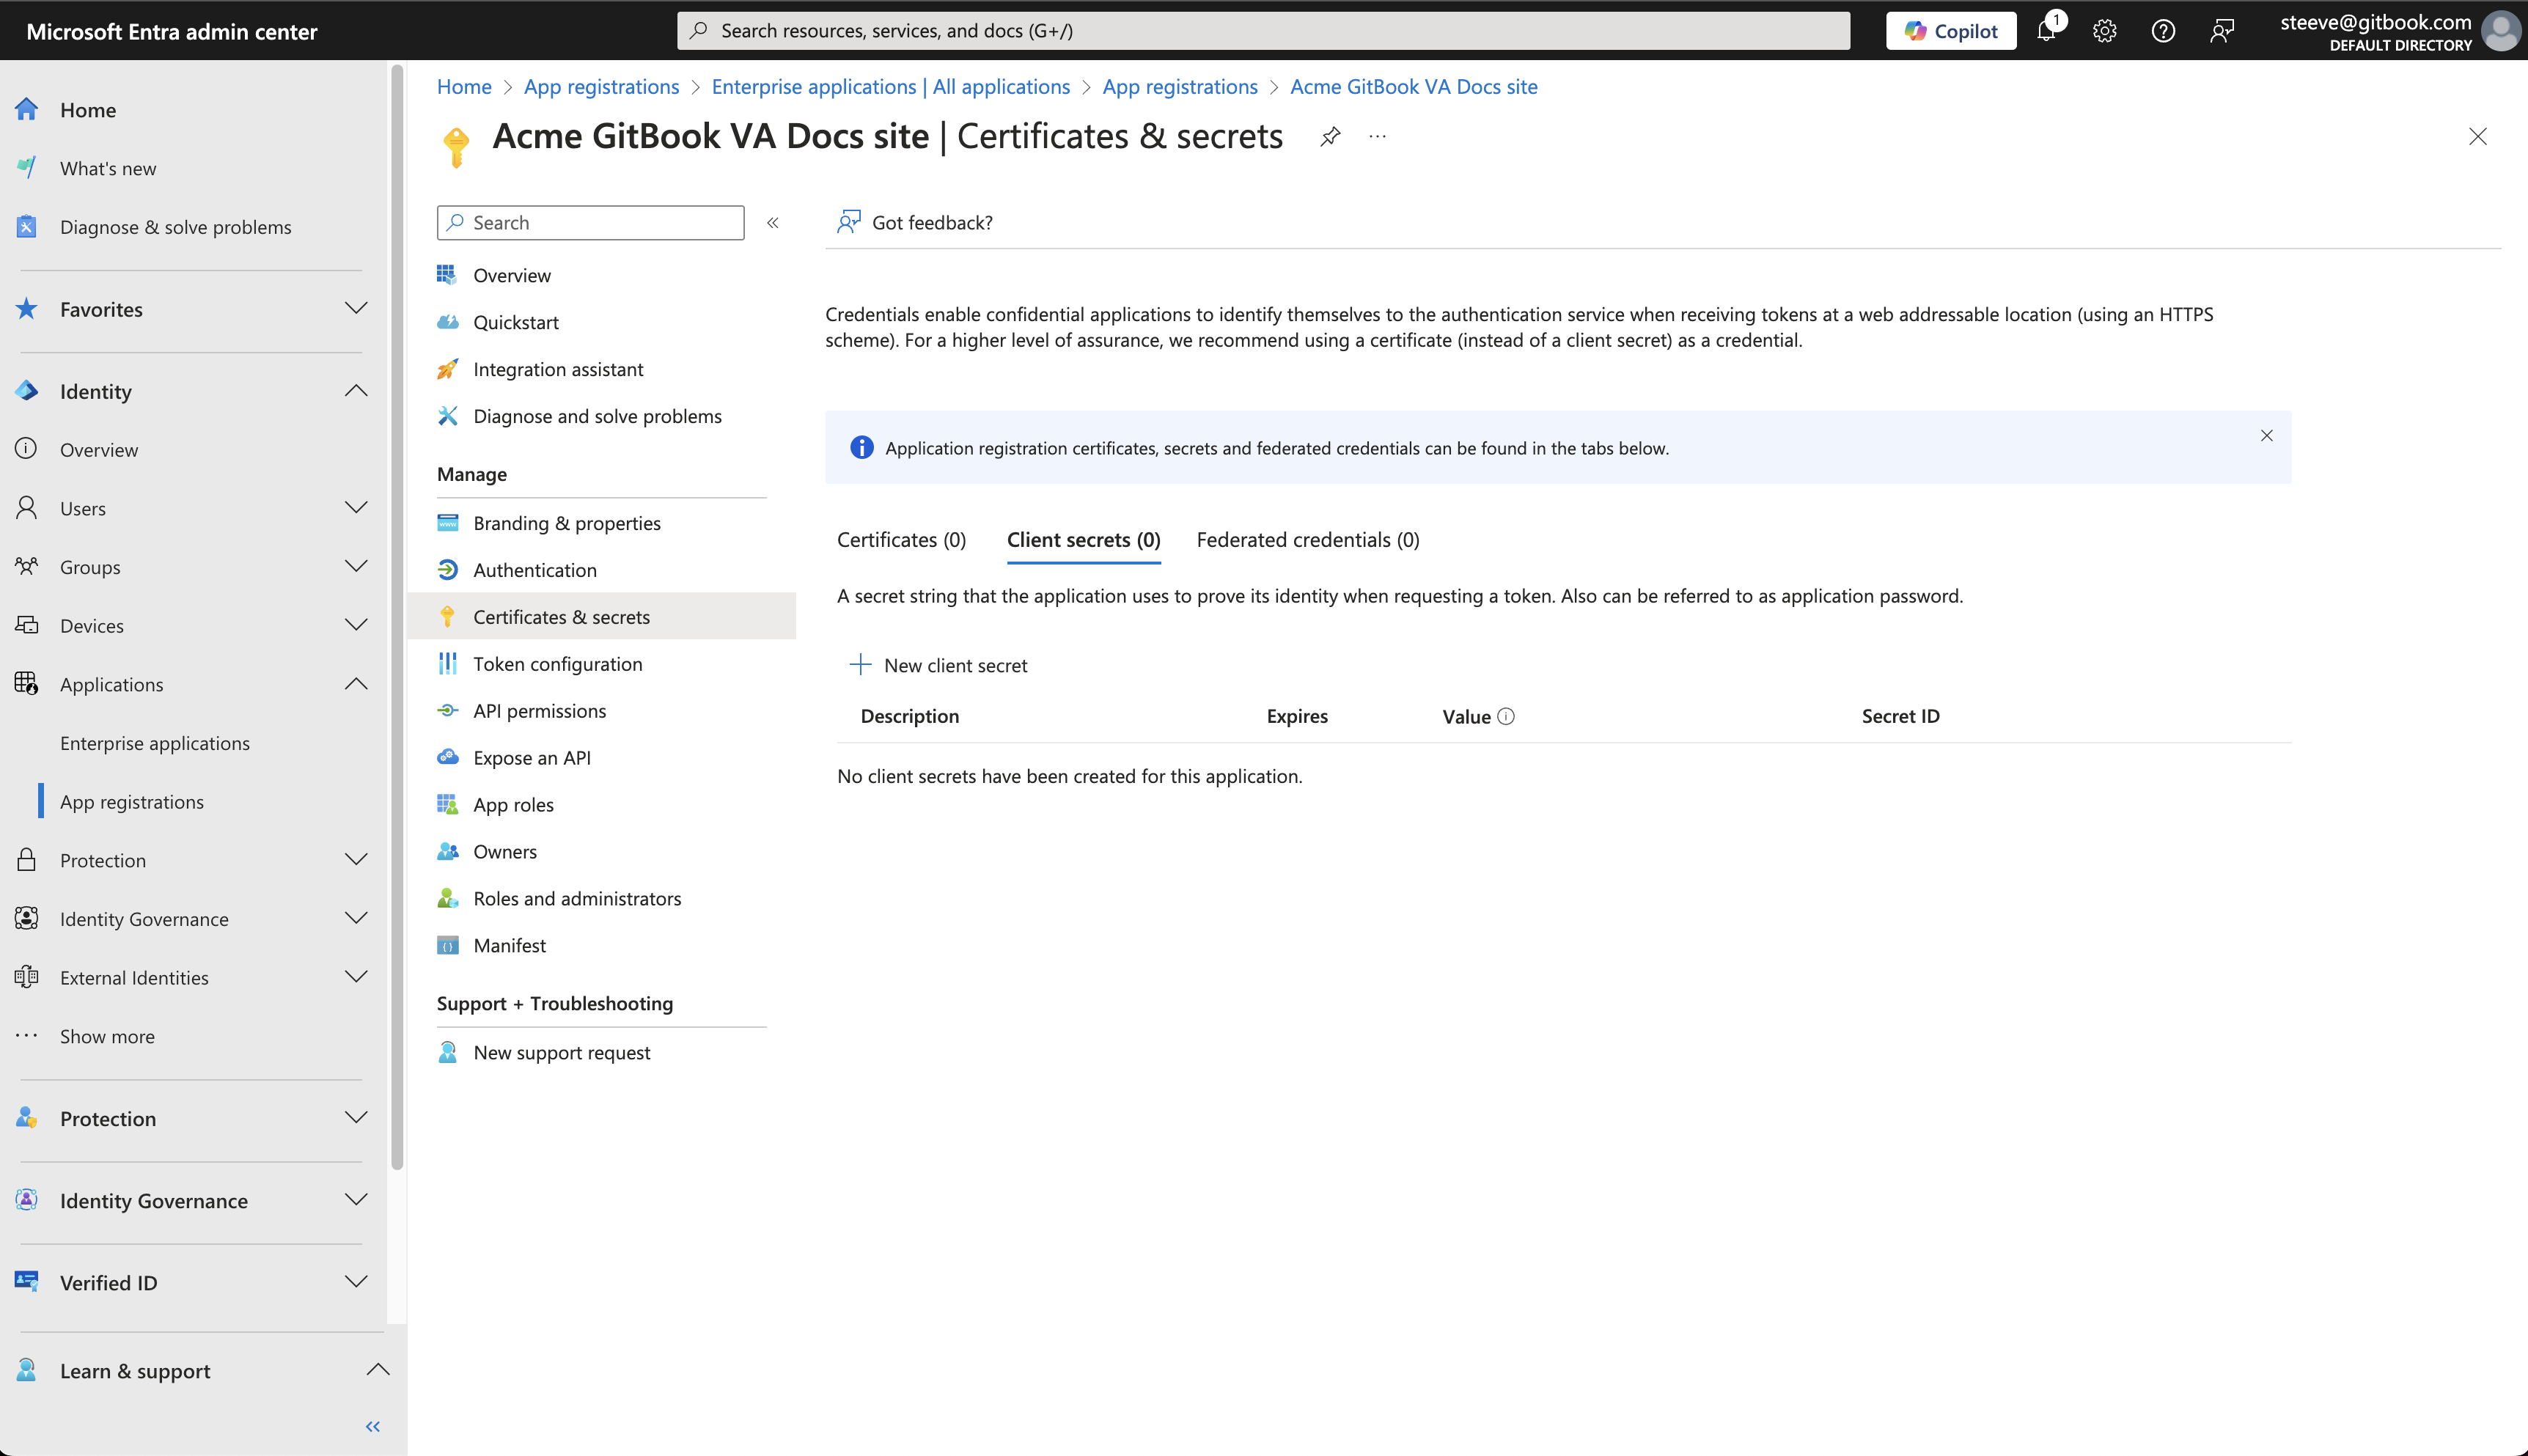The width and height of the screenshot is (2528, 1456).
Task: Collapse the Applications section
Action: [x=356, y=683]
